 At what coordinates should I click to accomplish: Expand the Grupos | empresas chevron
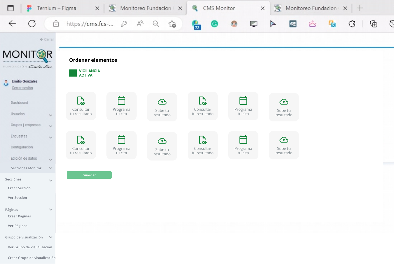click(x=51, y=126)
